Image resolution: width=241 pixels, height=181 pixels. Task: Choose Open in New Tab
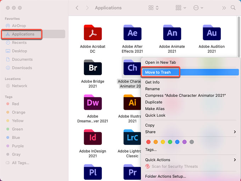click(191, 62)
